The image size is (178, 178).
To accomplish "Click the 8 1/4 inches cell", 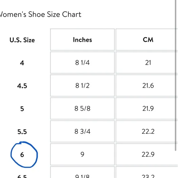I will point(83,62).
